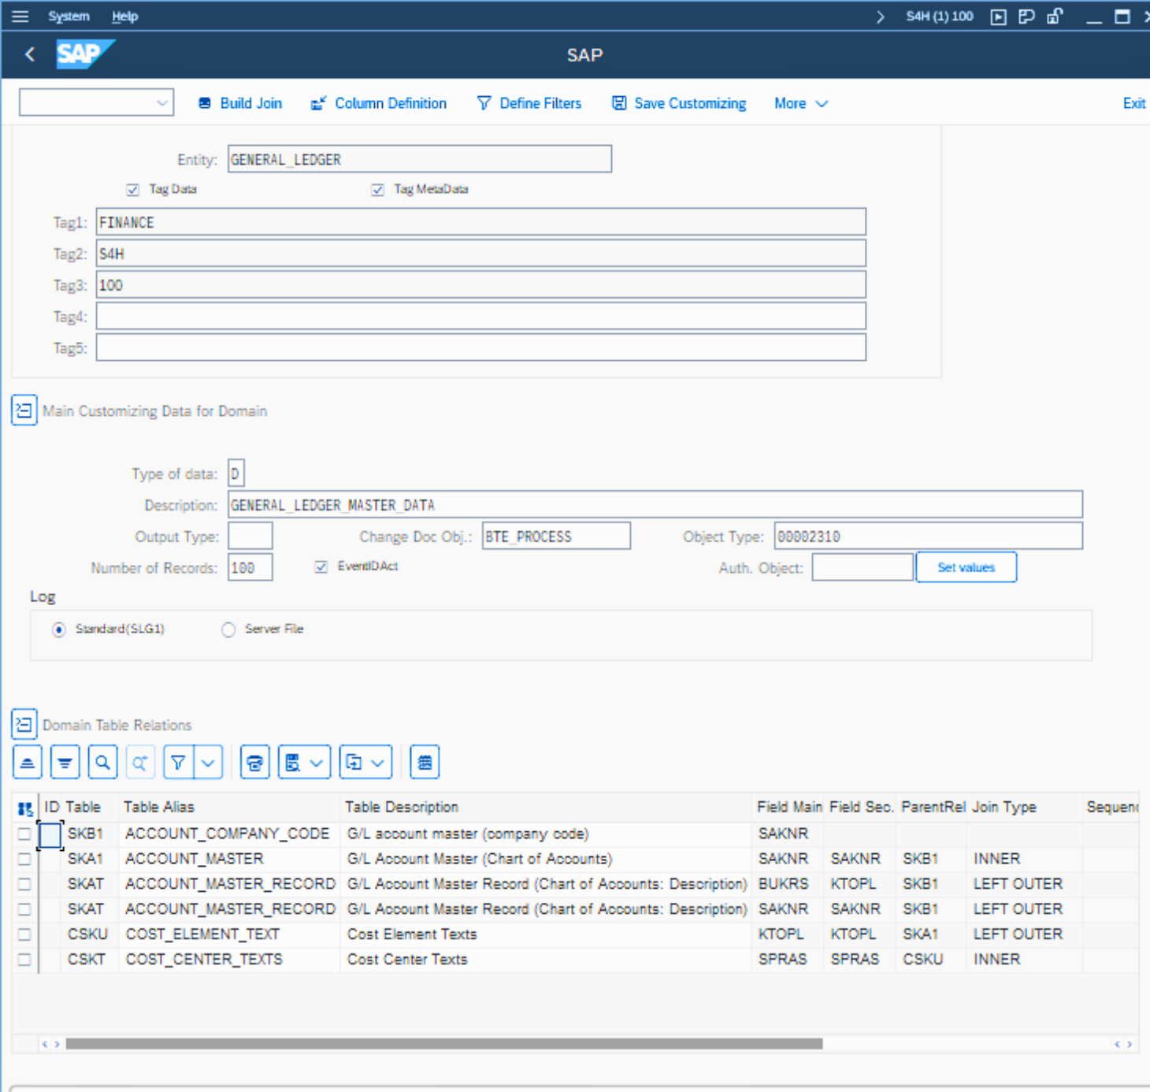Collapse the Main Customizing Data for Domain section

[24, 410]
